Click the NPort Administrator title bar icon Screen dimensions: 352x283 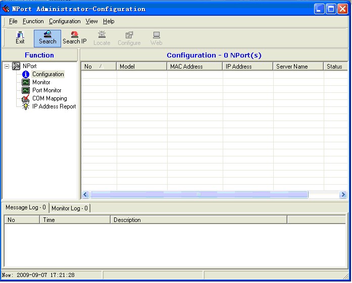pyautogui.click(x=6, y=9)
